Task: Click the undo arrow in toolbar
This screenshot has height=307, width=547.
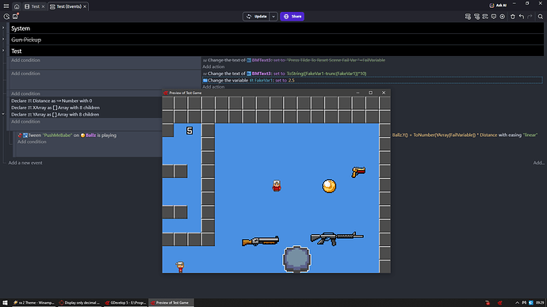Action: pyautogui.click(x=521, y=17)
